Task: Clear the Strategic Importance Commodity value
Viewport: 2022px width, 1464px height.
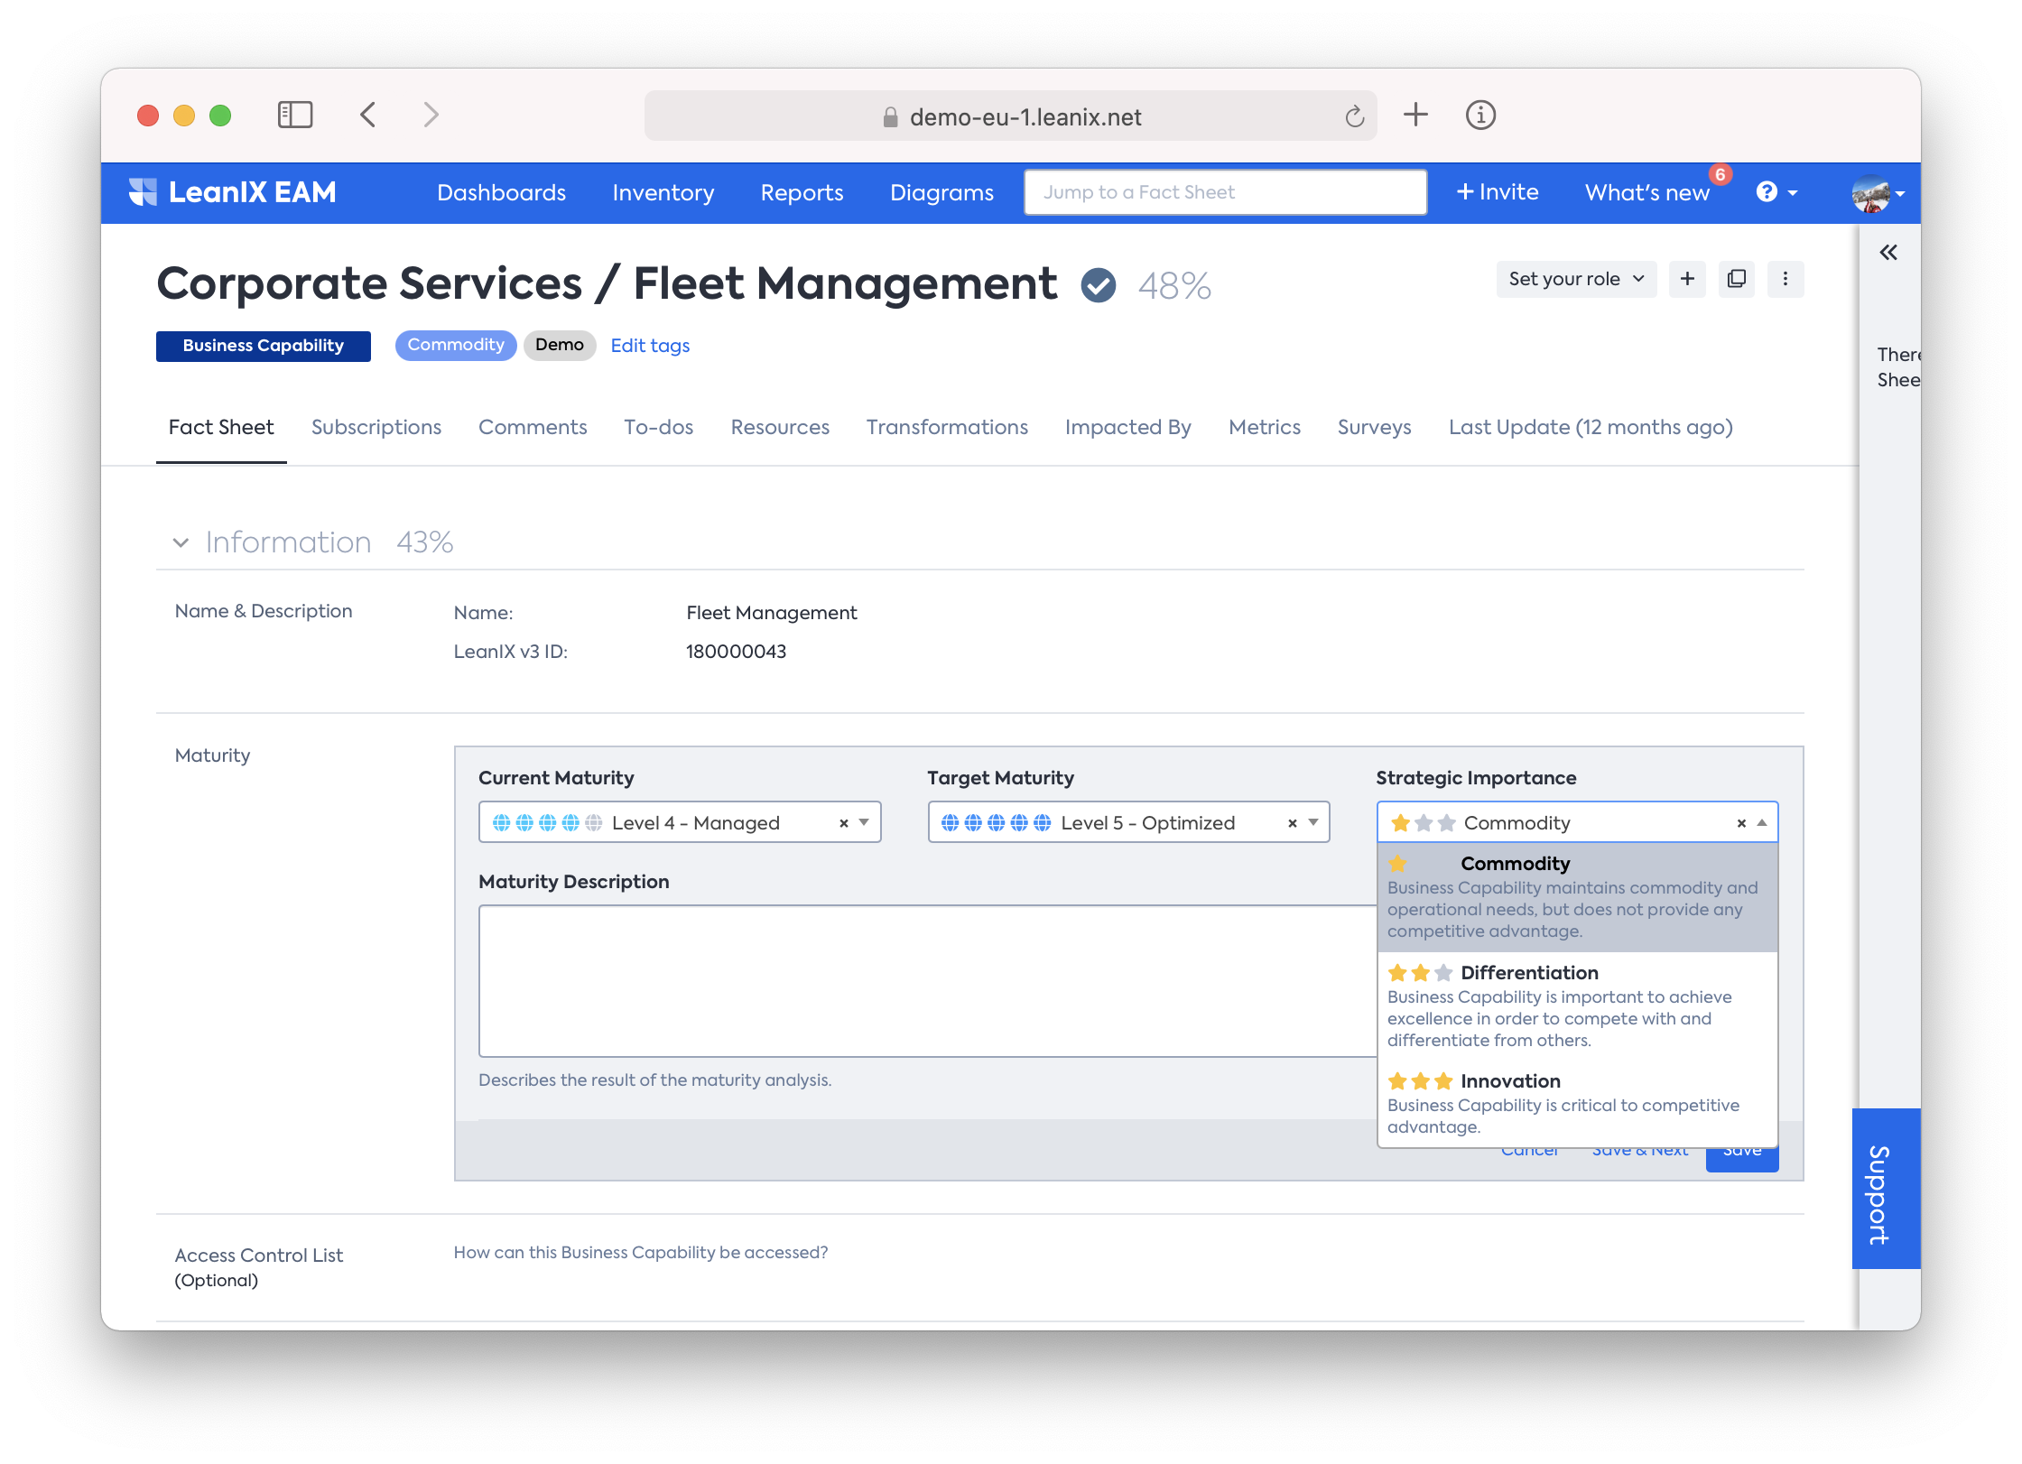Action: tap(1740, 823)
